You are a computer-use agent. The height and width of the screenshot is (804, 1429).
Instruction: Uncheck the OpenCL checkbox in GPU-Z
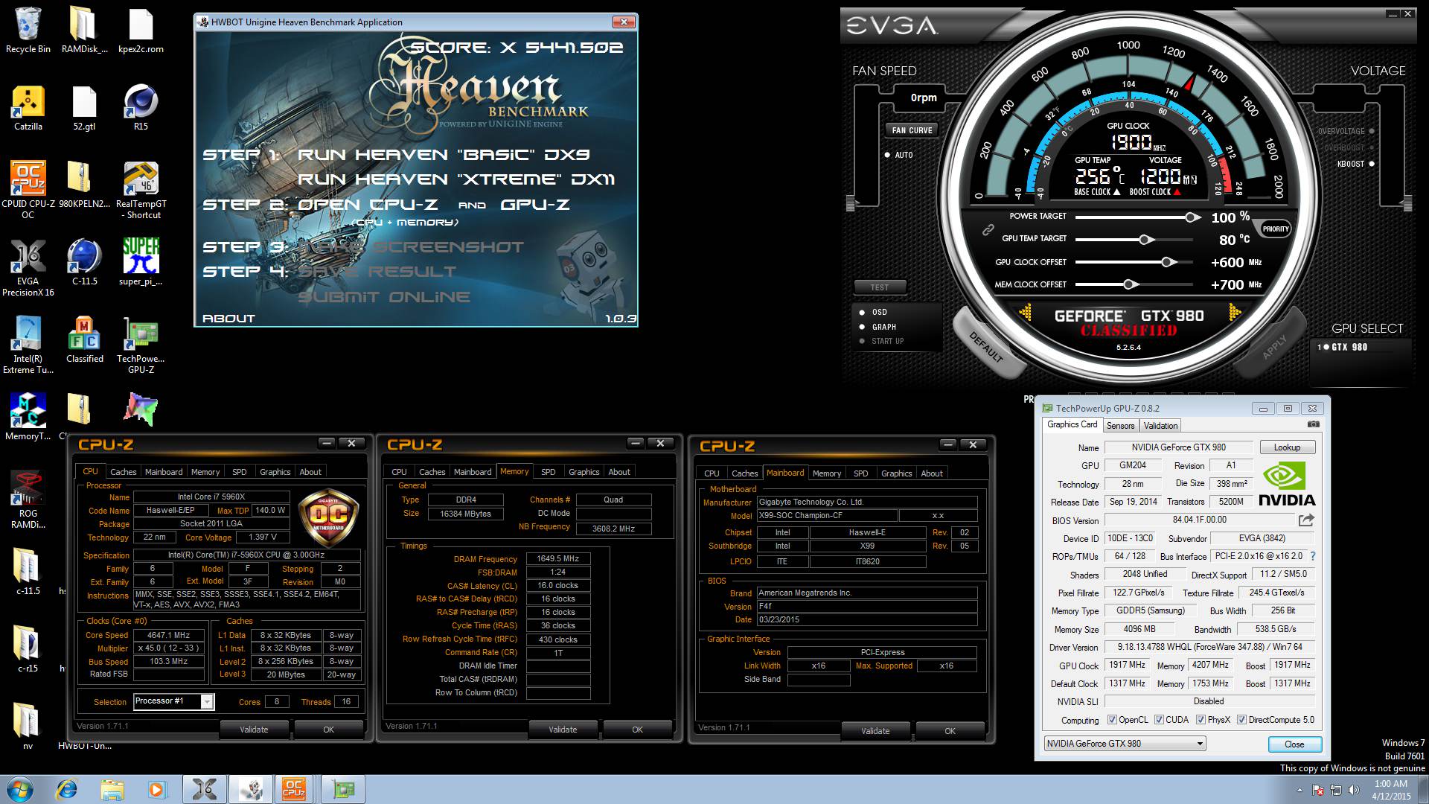click(1112, 720)
